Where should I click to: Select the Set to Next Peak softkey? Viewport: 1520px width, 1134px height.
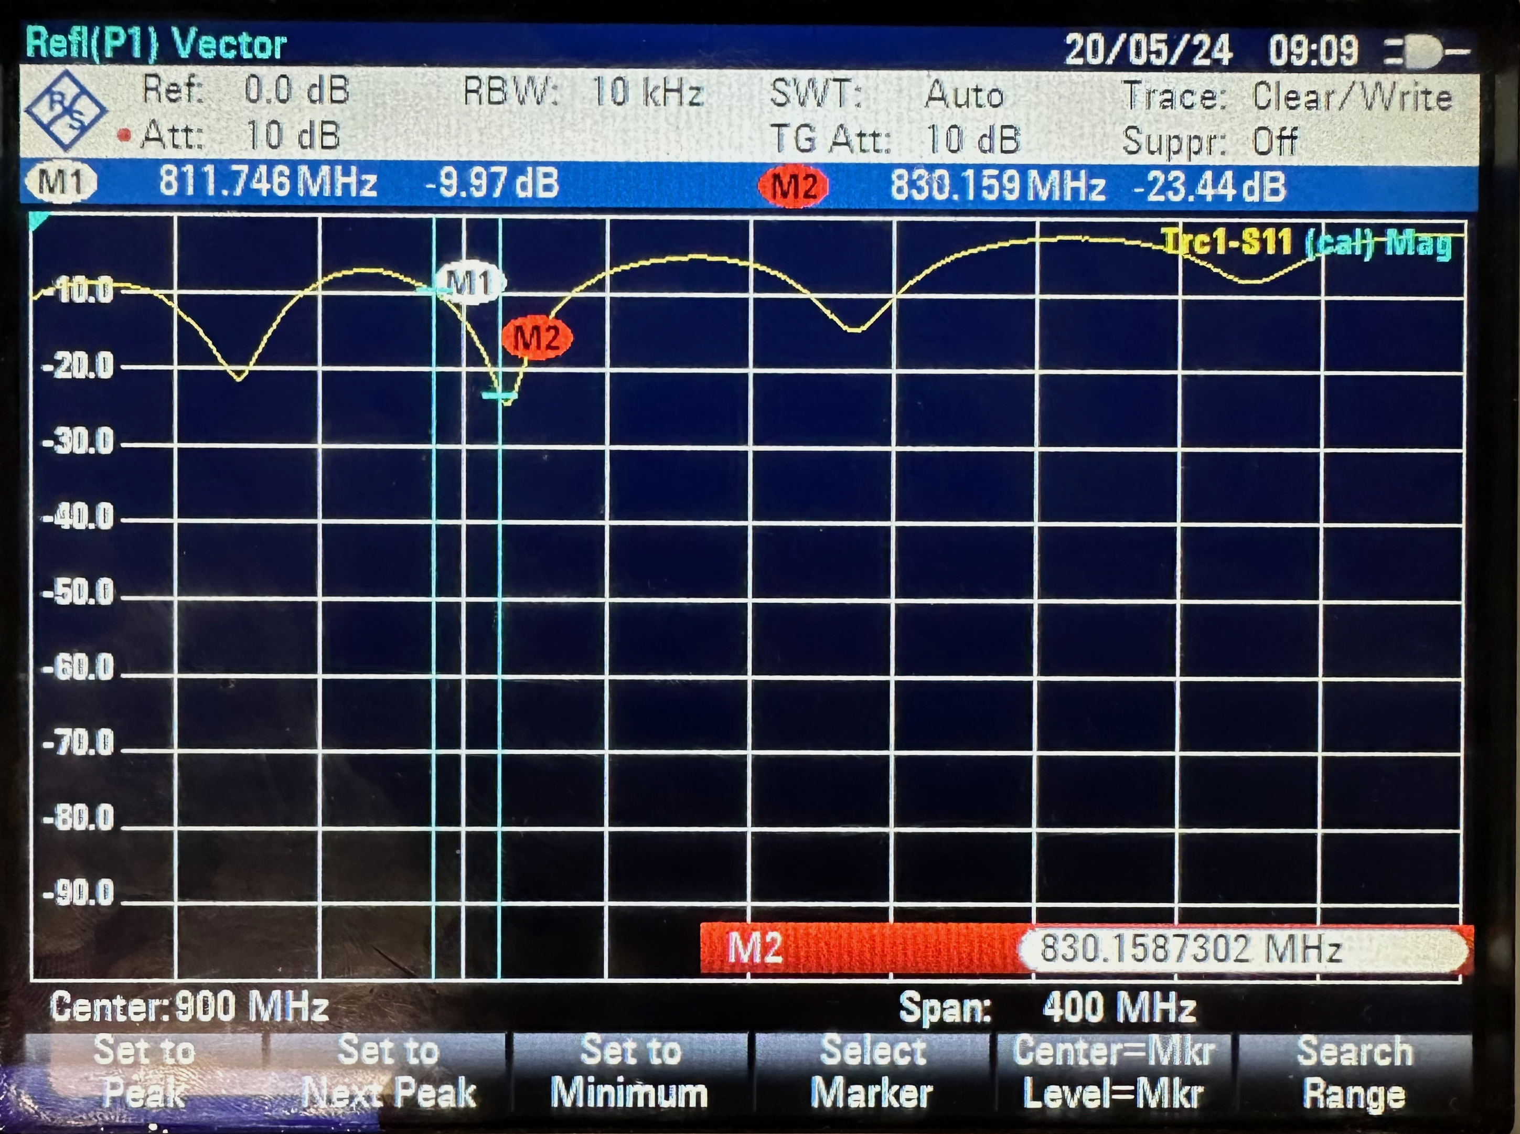389,1073
